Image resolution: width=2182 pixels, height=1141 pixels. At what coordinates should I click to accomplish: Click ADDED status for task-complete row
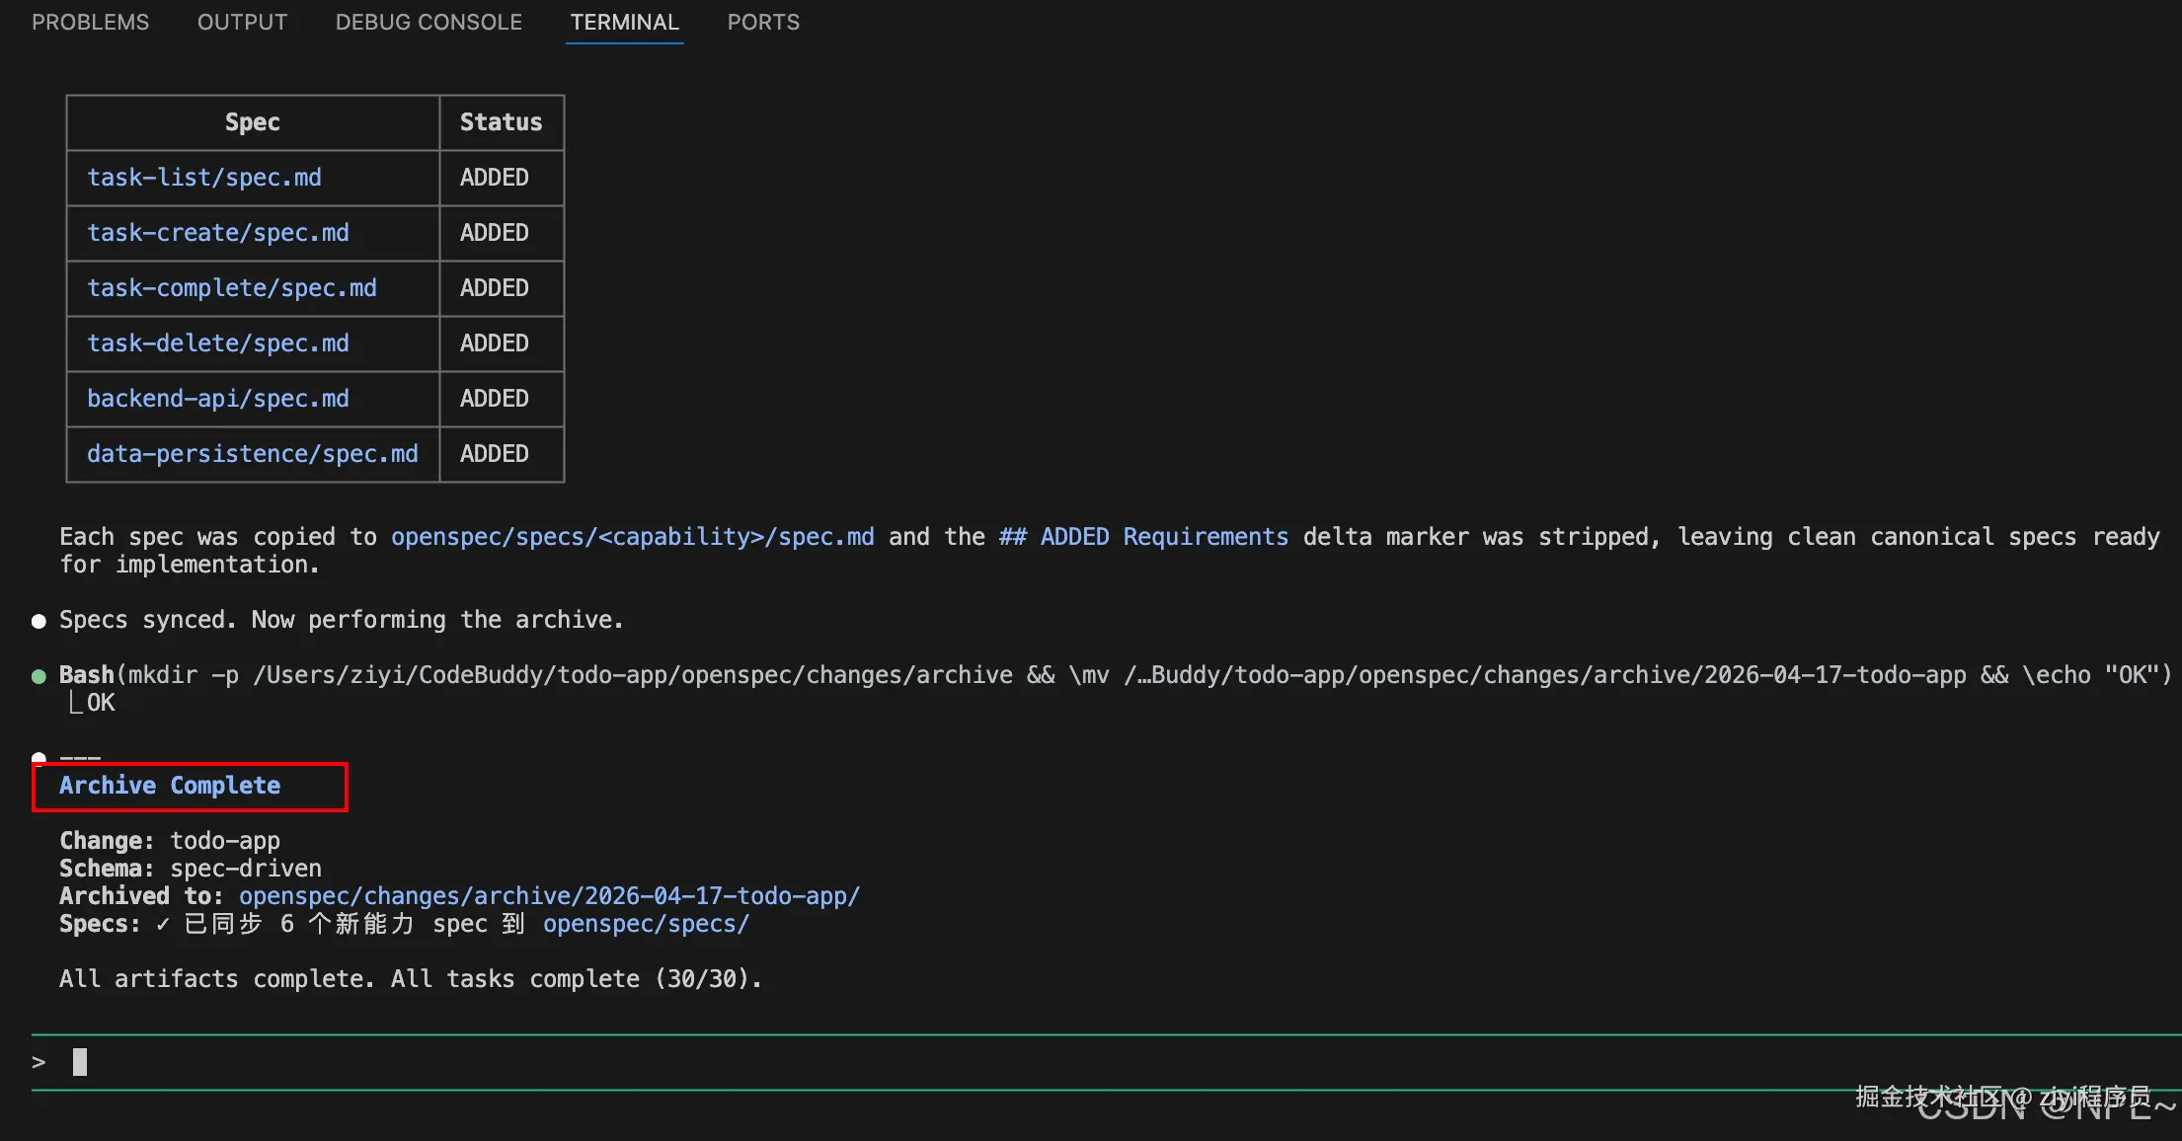coord(495,288)
